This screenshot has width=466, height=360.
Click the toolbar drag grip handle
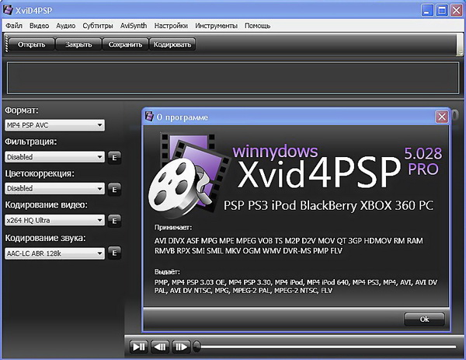[x=6, y=44]
